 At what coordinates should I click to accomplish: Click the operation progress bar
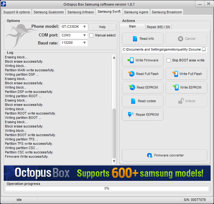point(107,188)
